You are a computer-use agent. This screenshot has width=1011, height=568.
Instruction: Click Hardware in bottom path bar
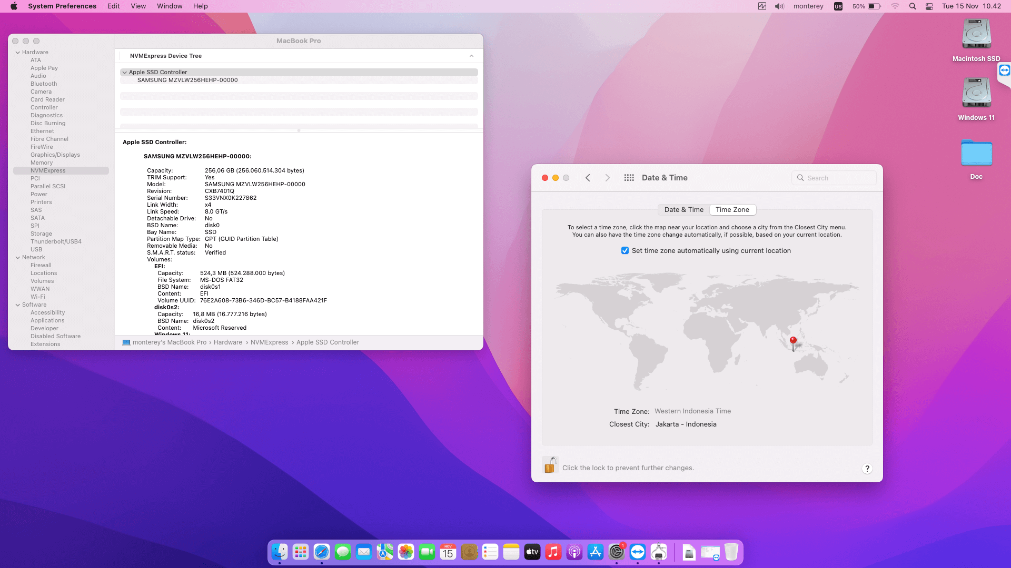228,342
